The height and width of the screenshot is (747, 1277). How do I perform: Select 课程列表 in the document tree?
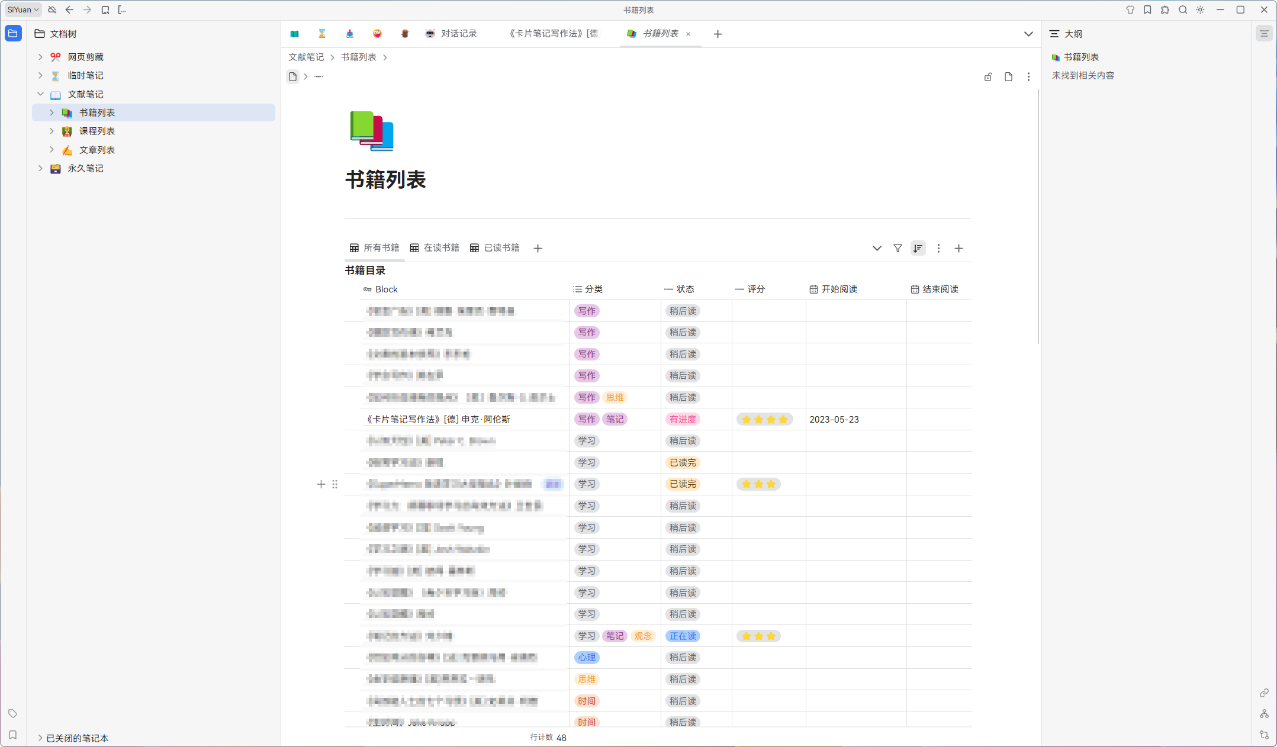[97, 131]
